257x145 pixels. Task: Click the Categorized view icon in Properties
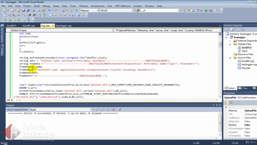coord(226,103)
